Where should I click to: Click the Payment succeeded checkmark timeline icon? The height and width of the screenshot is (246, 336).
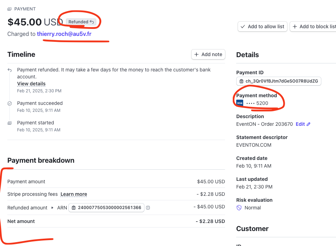tap(10, 103)
